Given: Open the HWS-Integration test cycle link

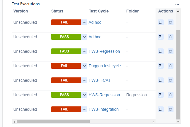Looking at the screenshot, I should [x=103, y=109].
